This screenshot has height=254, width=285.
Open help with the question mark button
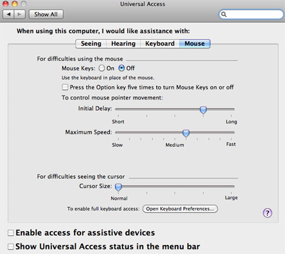[267, 213]
